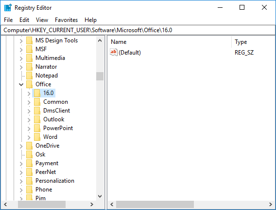Click the tree pane scroll down arrow
Screen dimensions: 276x210
coord(100,196)
